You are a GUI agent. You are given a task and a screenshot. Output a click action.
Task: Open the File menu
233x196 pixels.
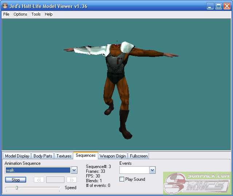coord(6,14)
